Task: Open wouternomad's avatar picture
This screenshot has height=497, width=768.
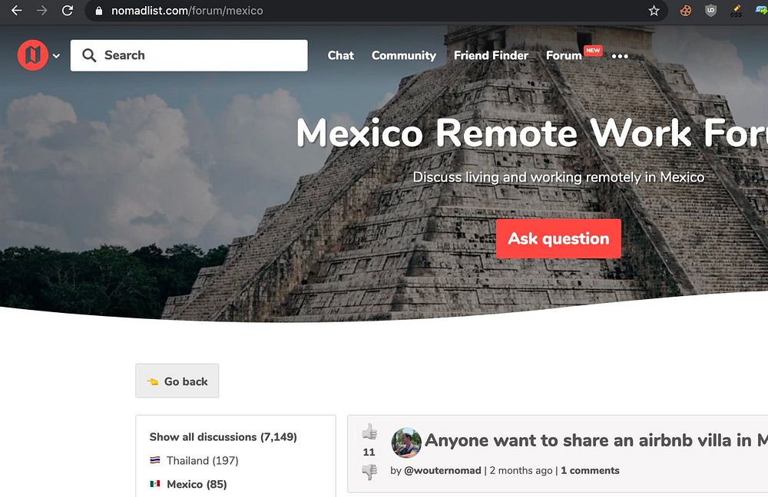Action: [406, 443]
